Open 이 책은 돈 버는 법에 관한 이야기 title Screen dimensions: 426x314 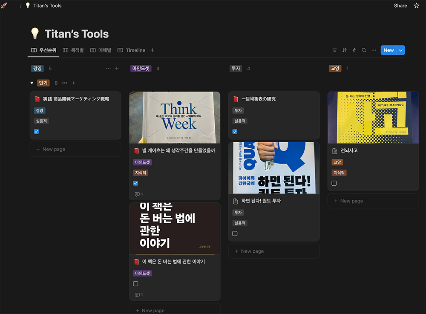tap(173, 262)
